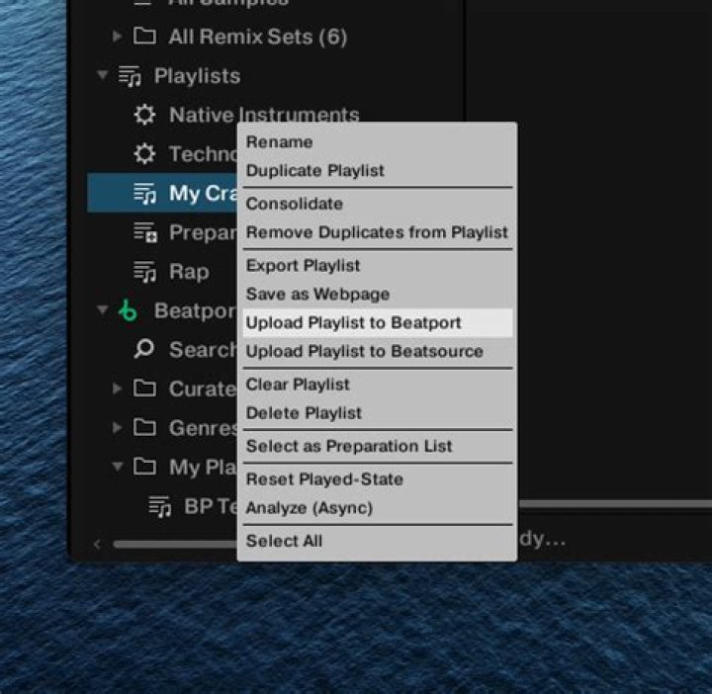Click the Techno smart playlist gear icon
Image resolution: width=712 pixels, height=694 pixels.
144,154
